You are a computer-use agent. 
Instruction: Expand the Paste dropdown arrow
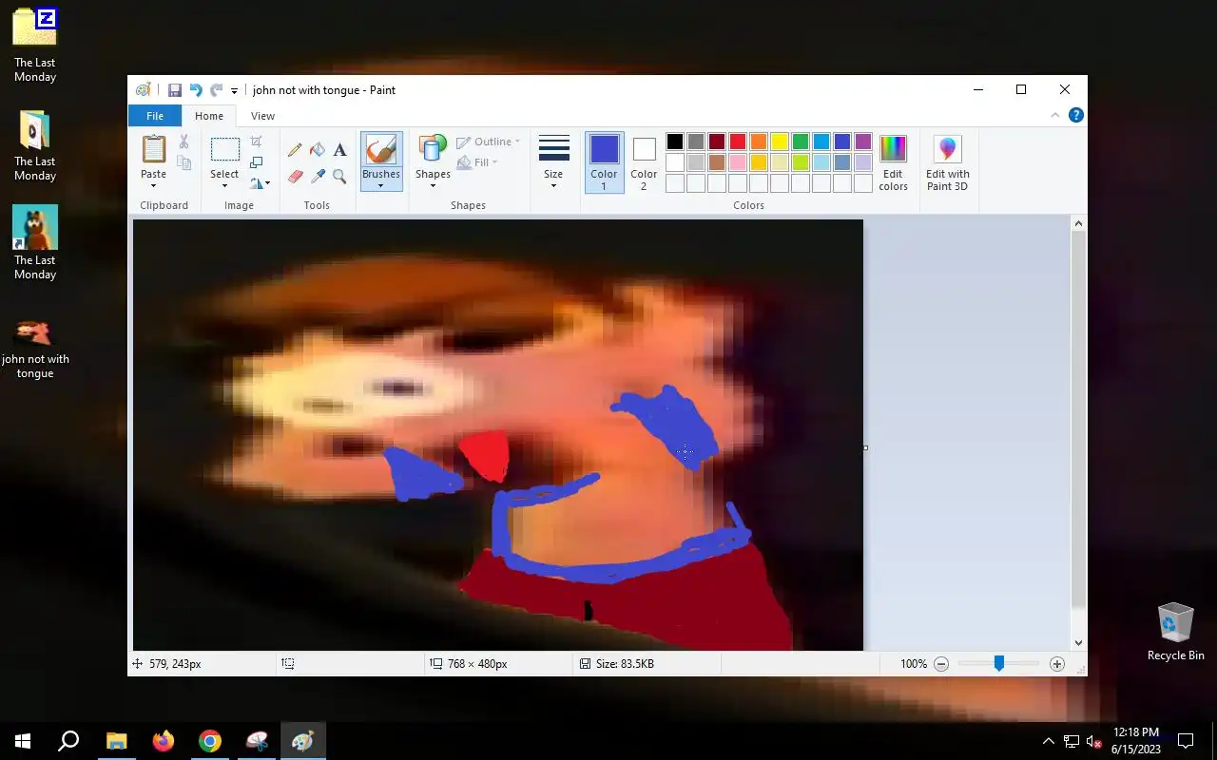pyautogui.click(x=153, y=185)
